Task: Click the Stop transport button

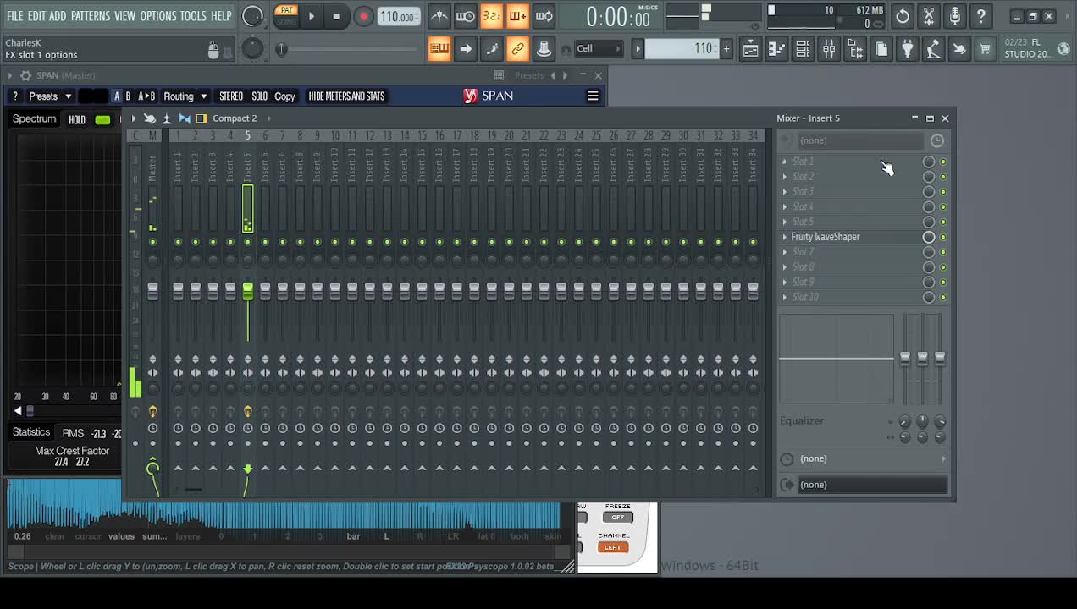Action: (x=336, y=16)
